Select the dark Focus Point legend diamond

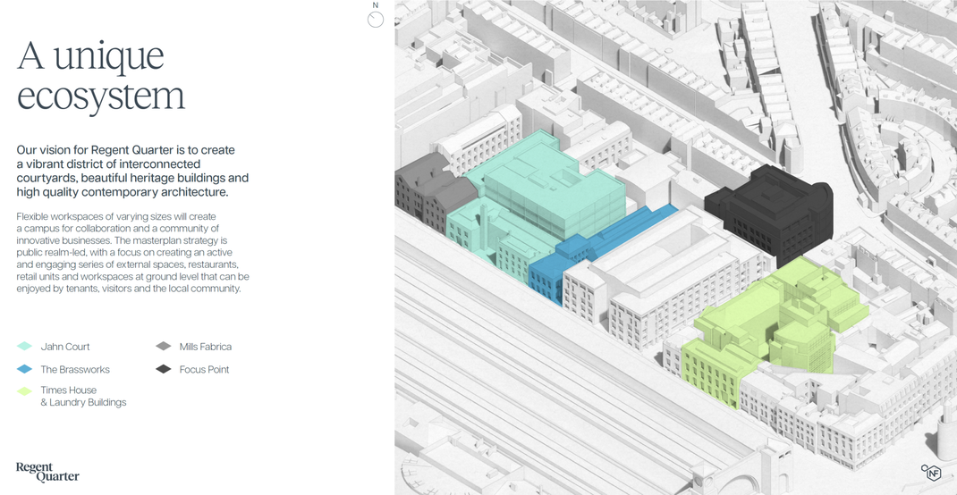click(163, 370)
